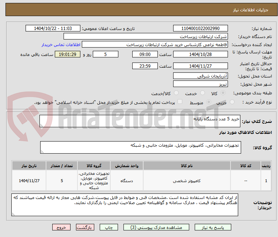Click the شرح کلی نیاز text area

click(x=140, y=121)
